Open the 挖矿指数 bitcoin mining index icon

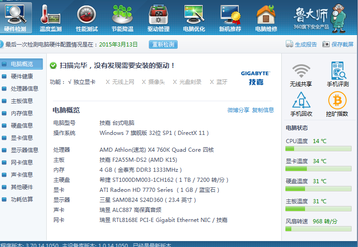coord(337,104)
